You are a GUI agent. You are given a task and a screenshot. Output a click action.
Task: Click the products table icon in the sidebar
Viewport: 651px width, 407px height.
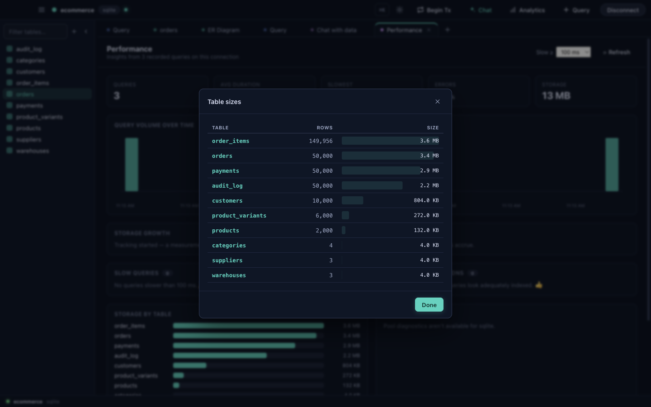[9, 128]
